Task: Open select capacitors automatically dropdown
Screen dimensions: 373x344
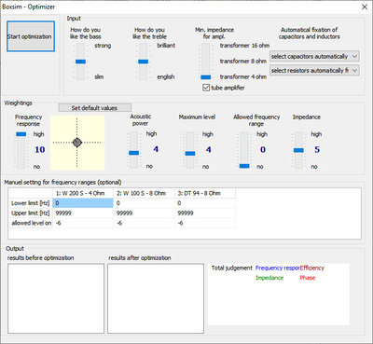Action: tap(314, 57)
